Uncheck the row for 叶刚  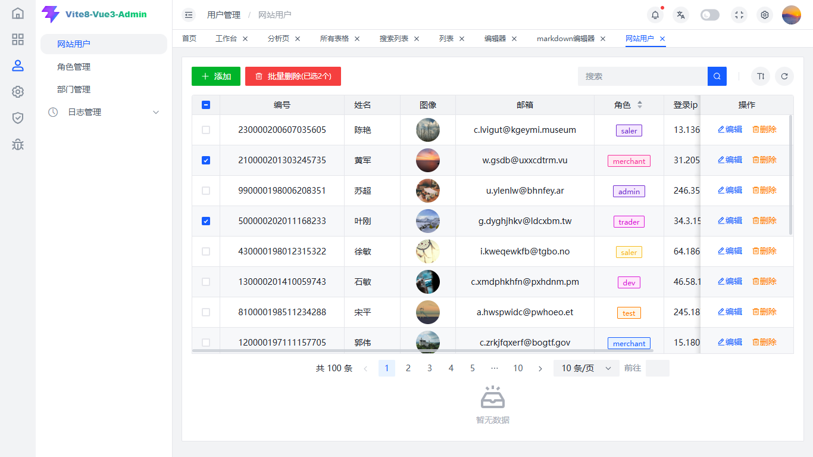[206, 221]
